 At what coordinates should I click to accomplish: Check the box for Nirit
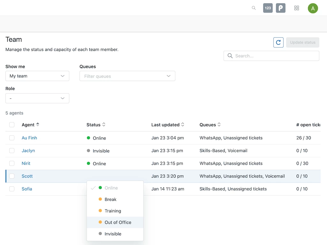click(12, 163)
